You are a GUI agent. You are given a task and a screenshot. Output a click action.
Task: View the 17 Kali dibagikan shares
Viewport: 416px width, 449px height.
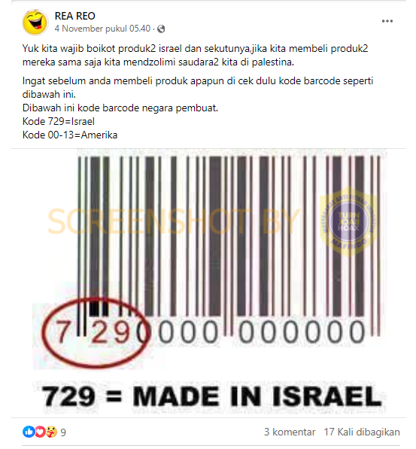point(362,432)
